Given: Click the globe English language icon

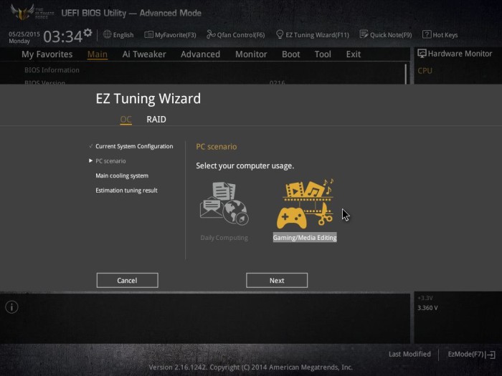Looking at the screenshot, I should 108,34.
